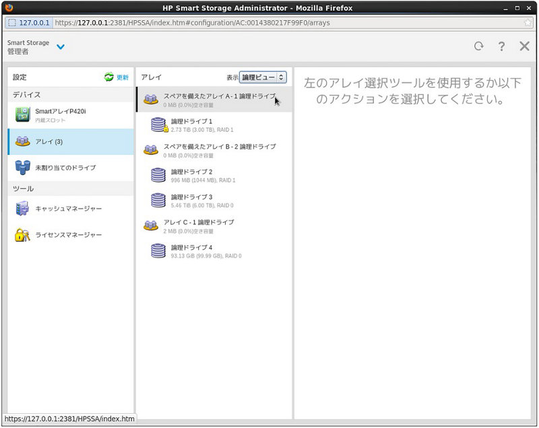Open the 論理ビュー view dropdown
This screenshot has height=428, width=539.
click(263, 77)
